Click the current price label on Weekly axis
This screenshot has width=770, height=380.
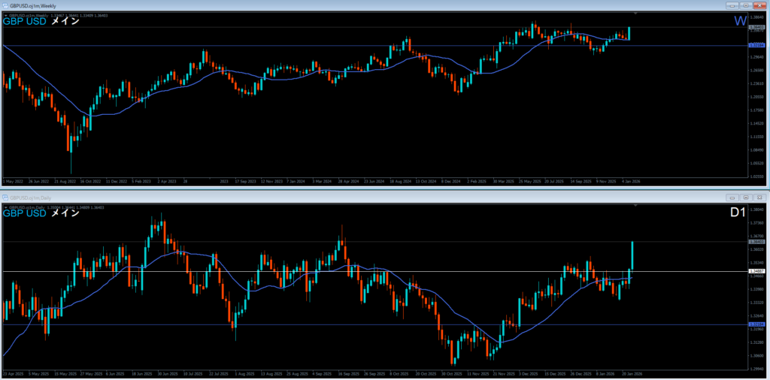point(757,27)
